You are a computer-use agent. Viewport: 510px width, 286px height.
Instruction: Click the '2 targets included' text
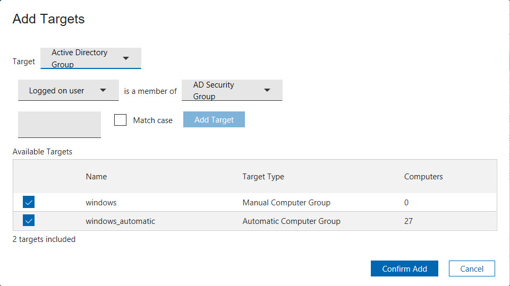pyautogui.click(x=44, y=239)
